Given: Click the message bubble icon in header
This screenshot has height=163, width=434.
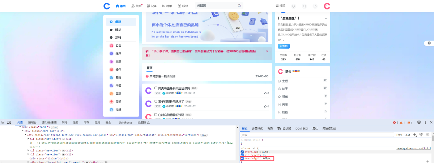Looking at the screenshot, I should tap(304, 6).
